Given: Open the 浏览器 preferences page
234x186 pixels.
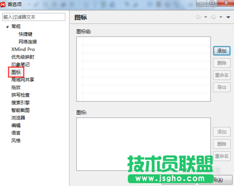Looking at the screenshot, I should coord(18,118).
